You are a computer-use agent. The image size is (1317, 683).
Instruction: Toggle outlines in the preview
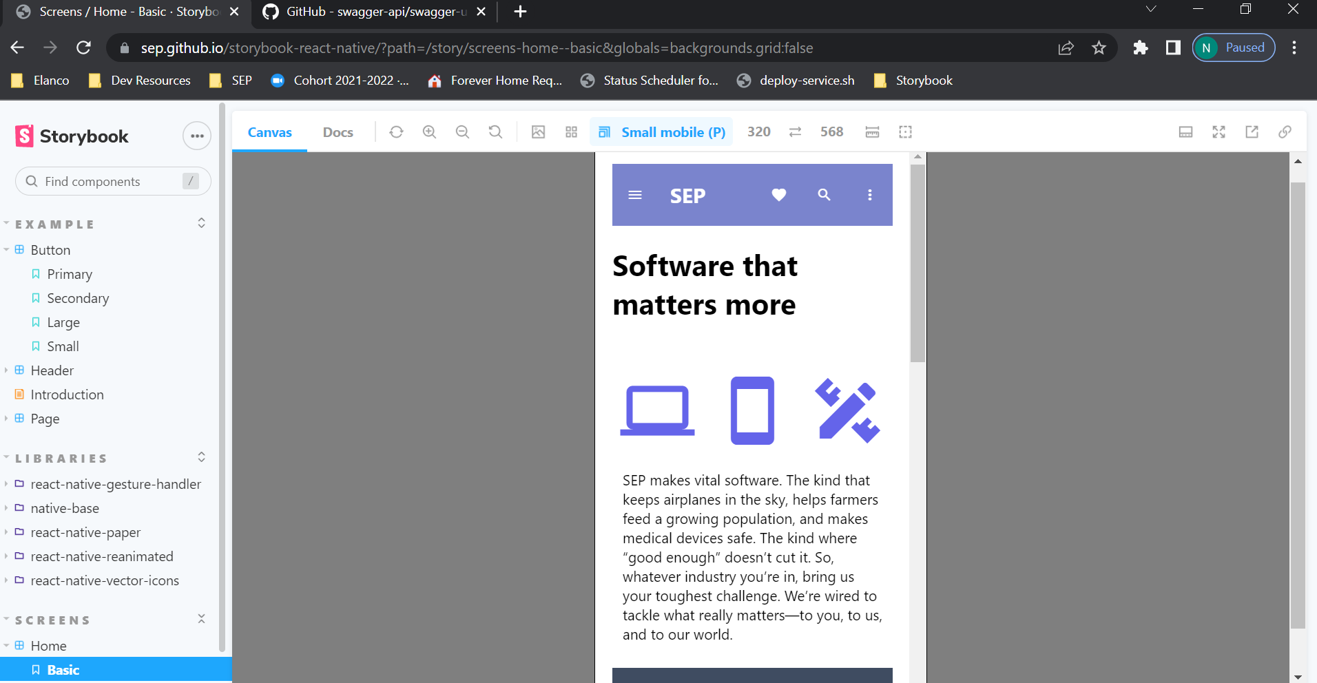click(x=905, y=132)
